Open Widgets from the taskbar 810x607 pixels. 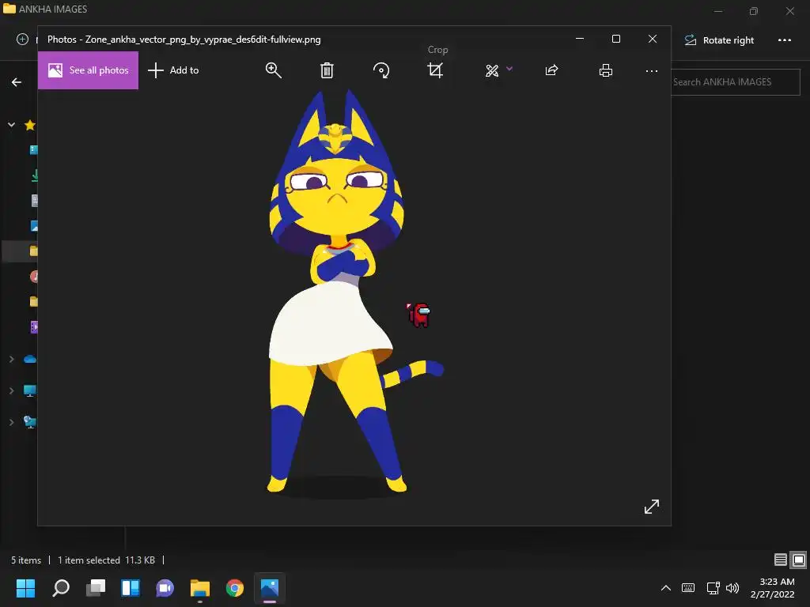(x=131, y=588)
